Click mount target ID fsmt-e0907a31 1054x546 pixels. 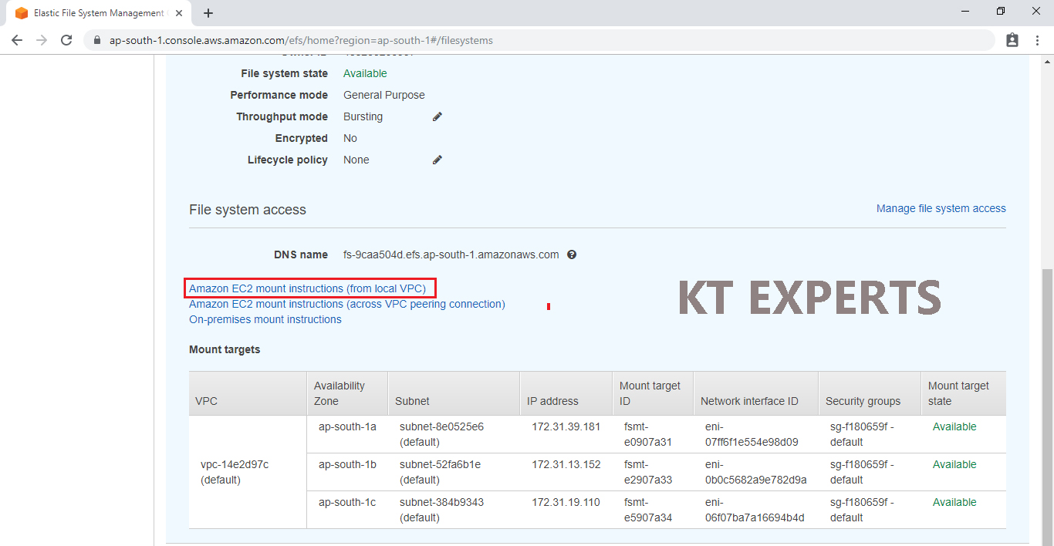pyautogui.click(x=648, y=434)
